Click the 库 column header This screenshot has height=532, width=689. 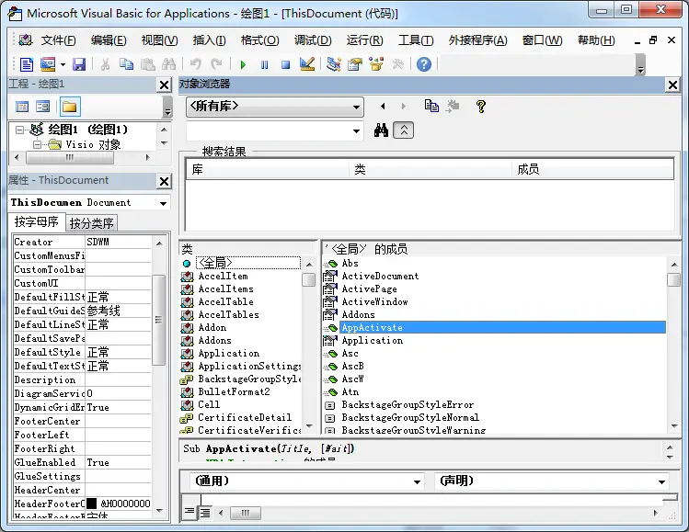pyautogui.click(x=268, y=169)
